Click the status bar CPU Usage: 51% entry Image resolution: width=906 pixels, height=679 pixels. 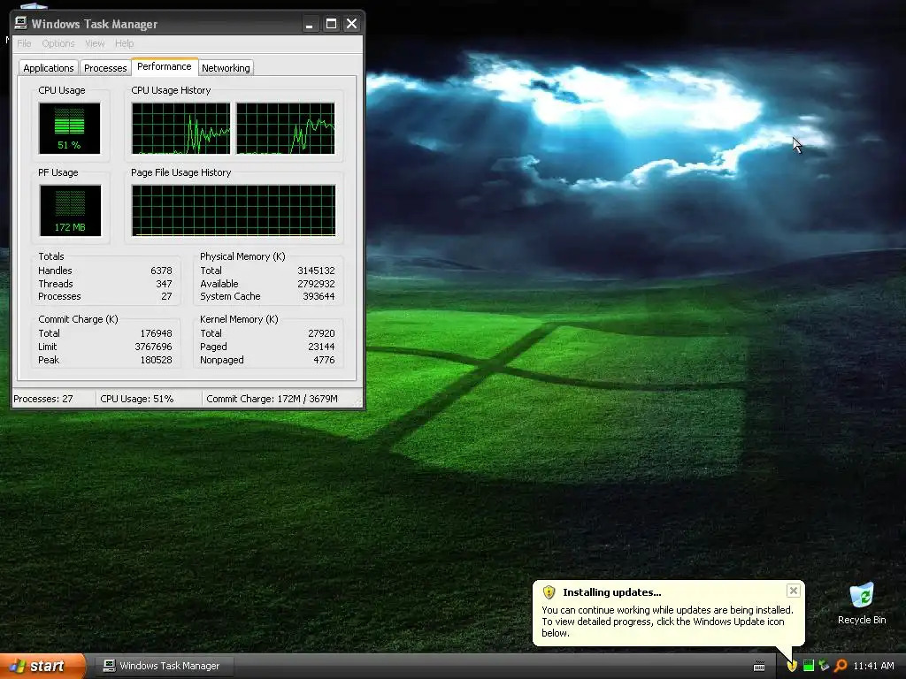tap(149, 399)
